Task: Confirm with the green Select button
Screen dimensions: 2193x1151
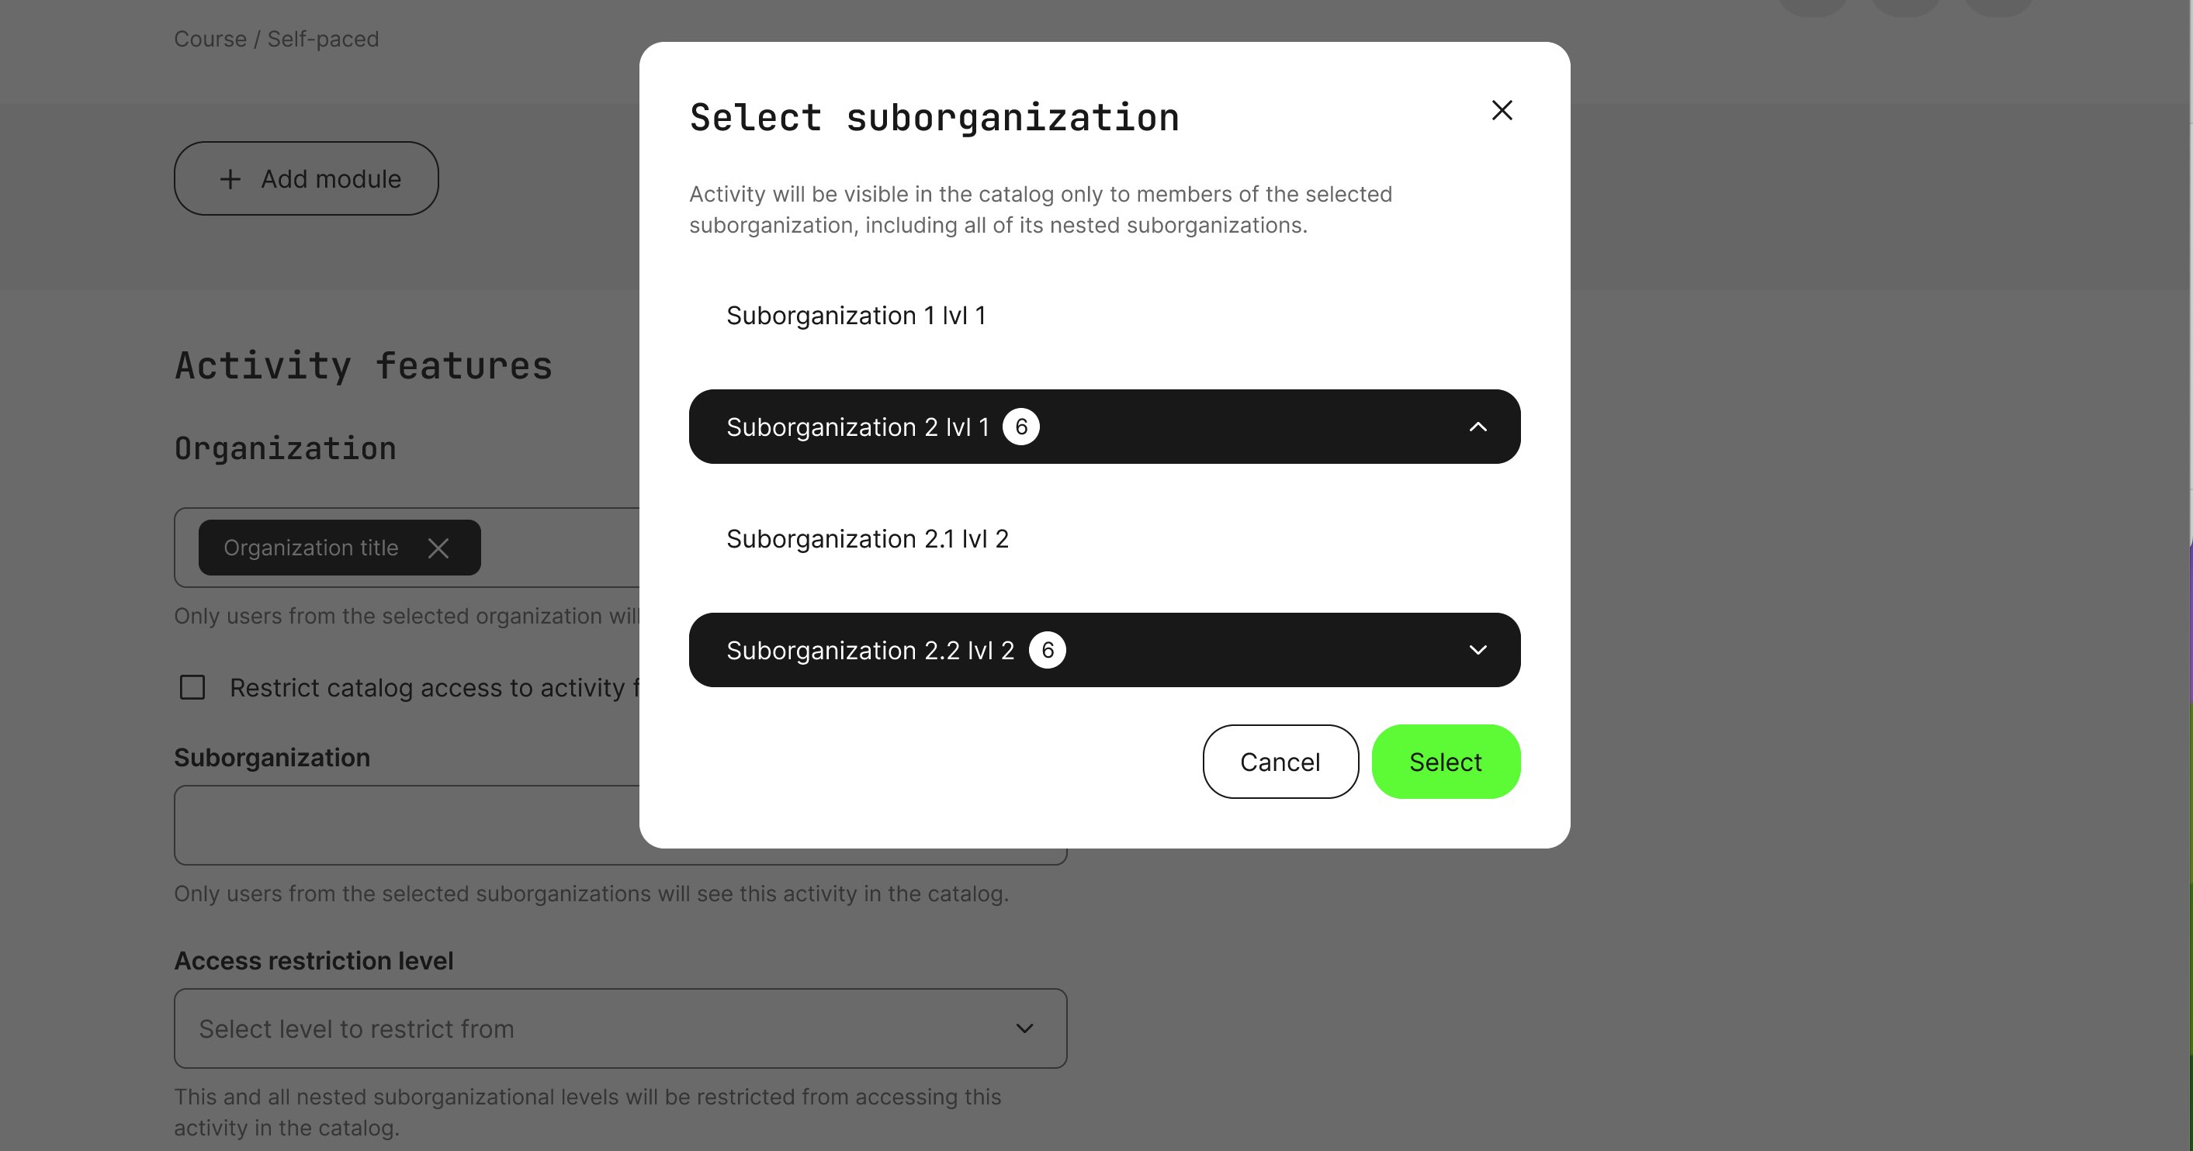Action: click(1445, 762)
